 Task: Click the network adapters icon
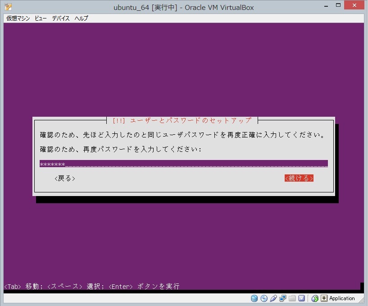(282, 298)
